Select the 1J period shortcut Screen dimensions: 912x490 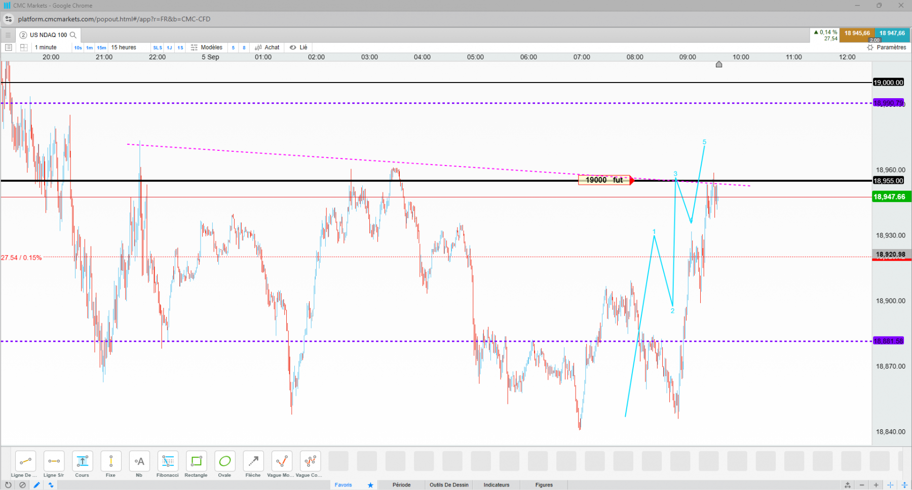(x=170, y=48)
